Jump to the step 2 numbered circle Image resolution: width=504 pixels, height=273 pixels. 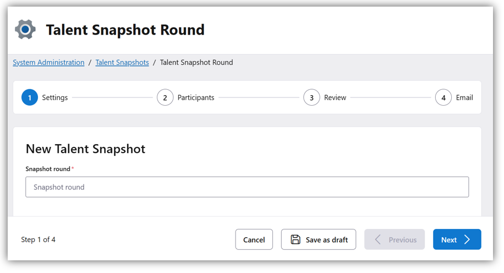tap(165, 97)
